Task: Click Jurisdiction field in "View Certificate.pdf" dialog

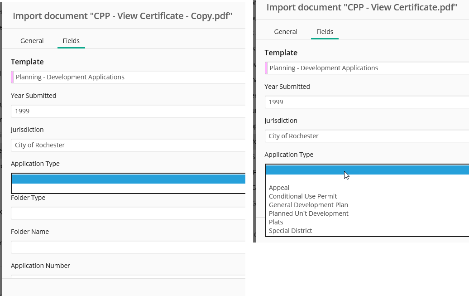Action: pos(367,136)
